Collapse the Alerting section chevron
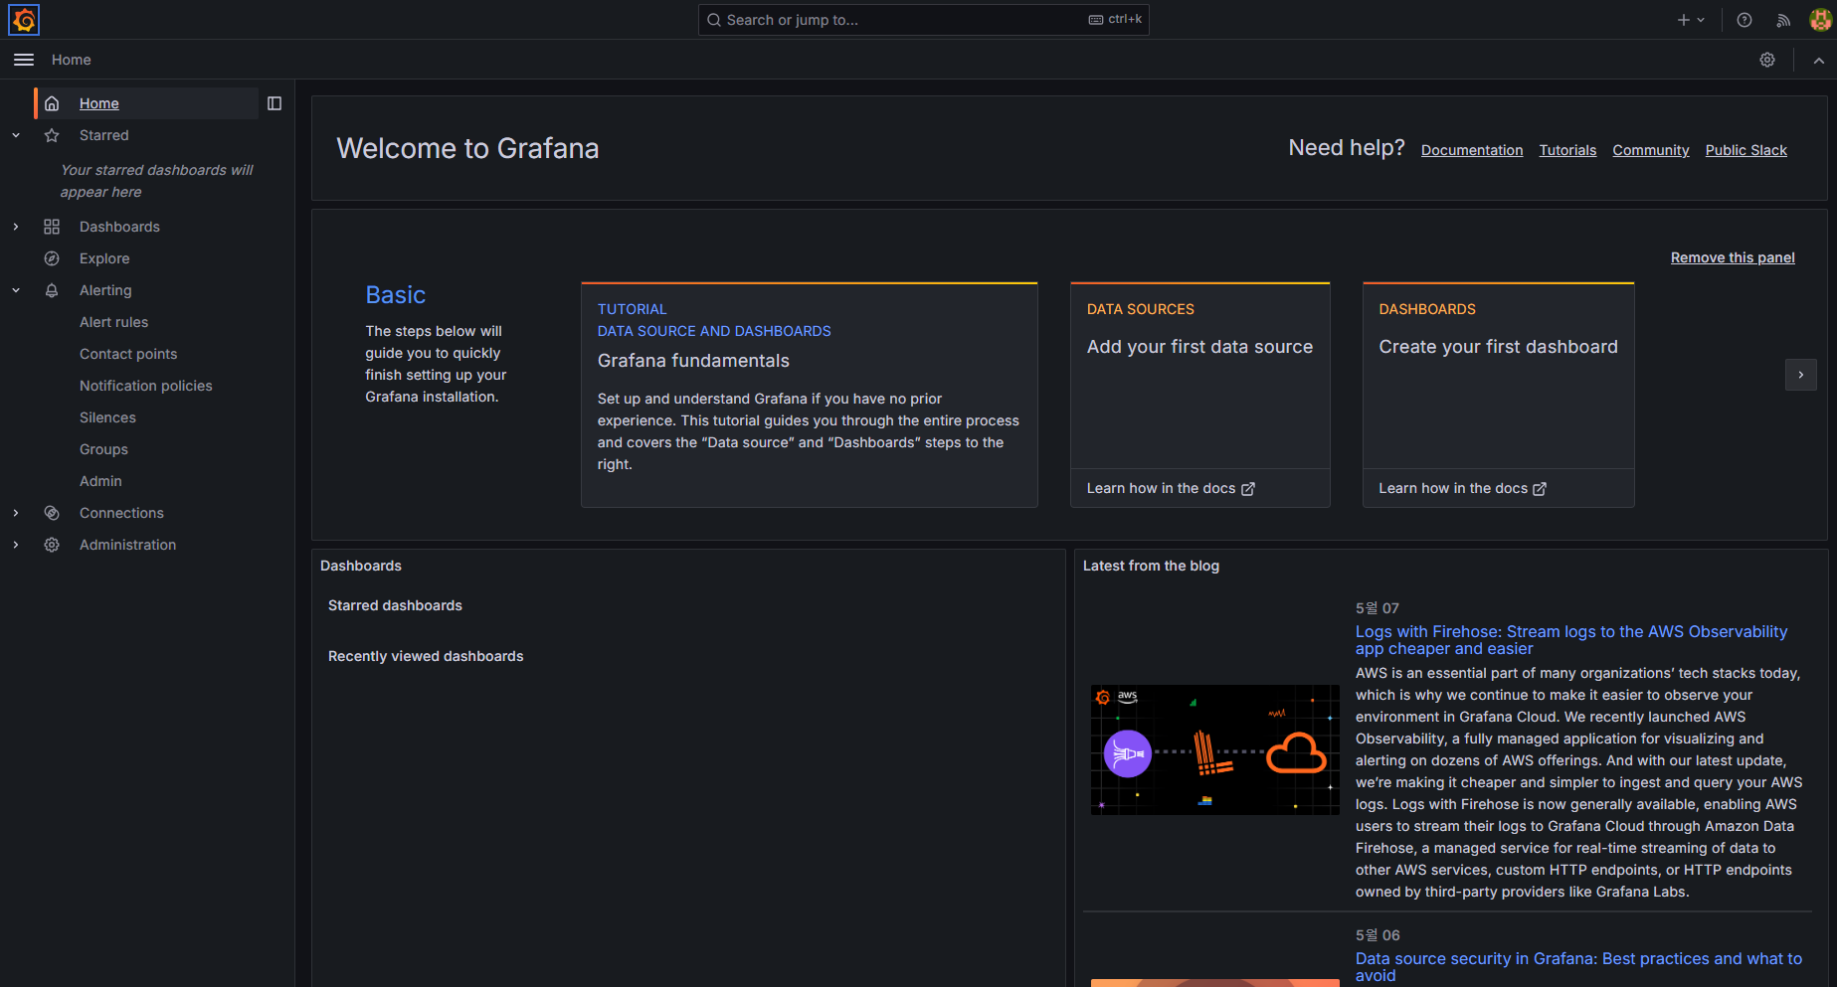 pos(16,290)
